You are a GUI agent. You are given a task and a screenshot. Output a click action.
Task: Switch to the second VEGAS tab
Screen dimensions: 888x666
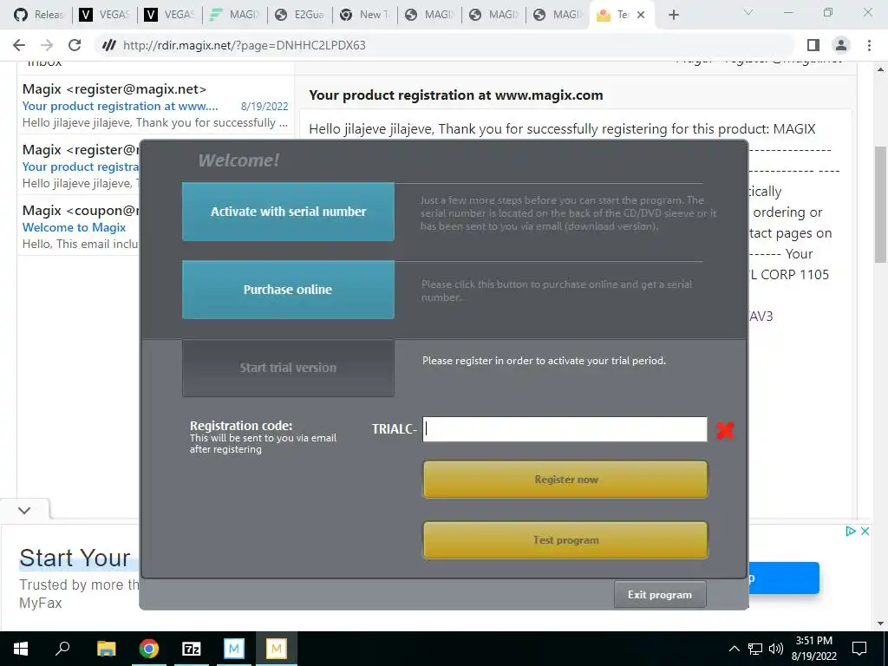[169, 15]
